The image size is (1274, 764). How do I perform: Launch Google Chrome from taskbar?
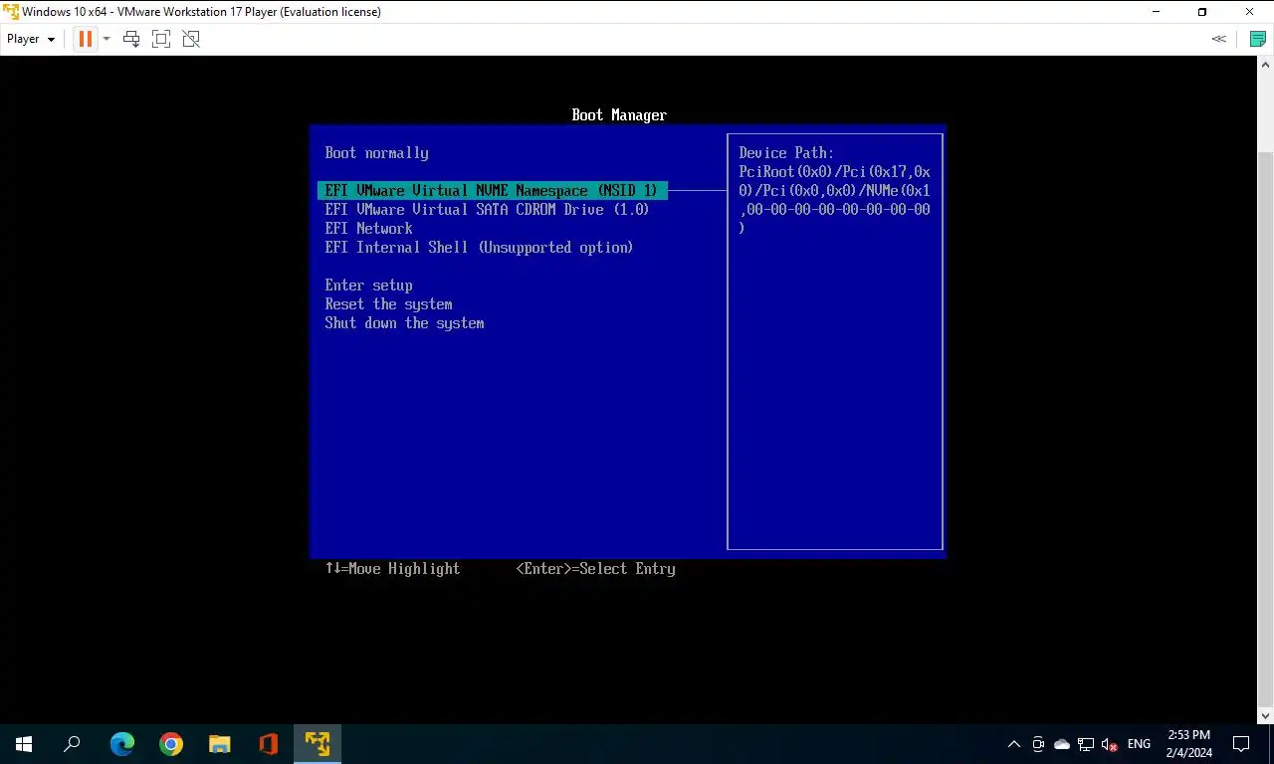(x=171, y=744)
